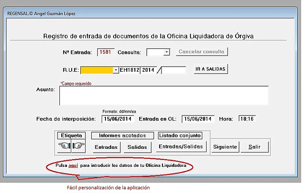Open the Entradas report button
The height and width of the screenshot is (193, 304).
106,147
